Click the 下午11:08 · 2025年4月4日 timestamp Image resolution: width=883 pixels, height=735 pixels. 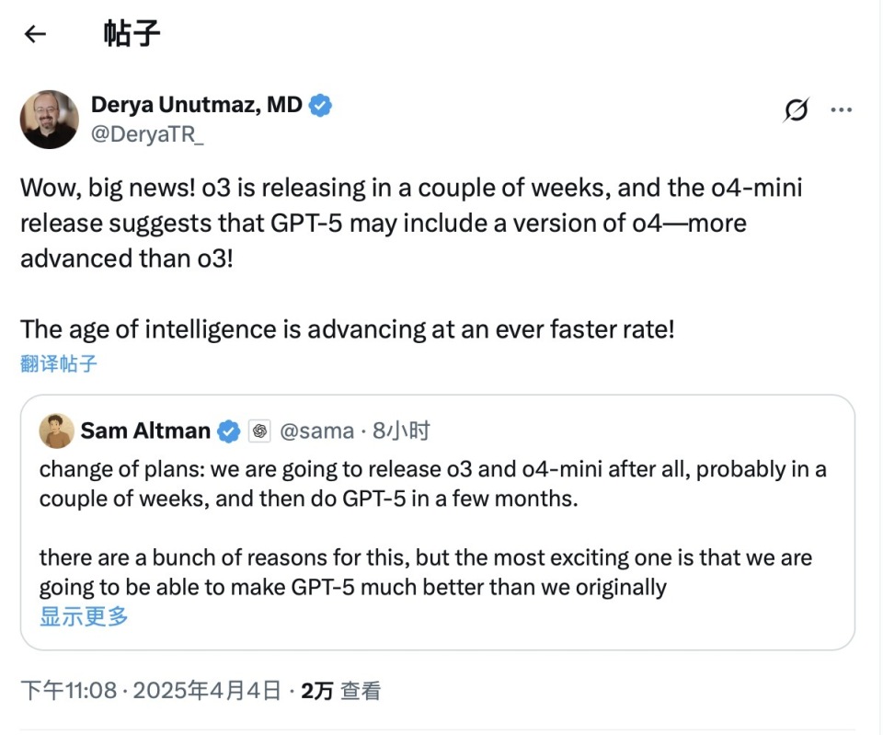pyautogui.click(x=150, y=691)
